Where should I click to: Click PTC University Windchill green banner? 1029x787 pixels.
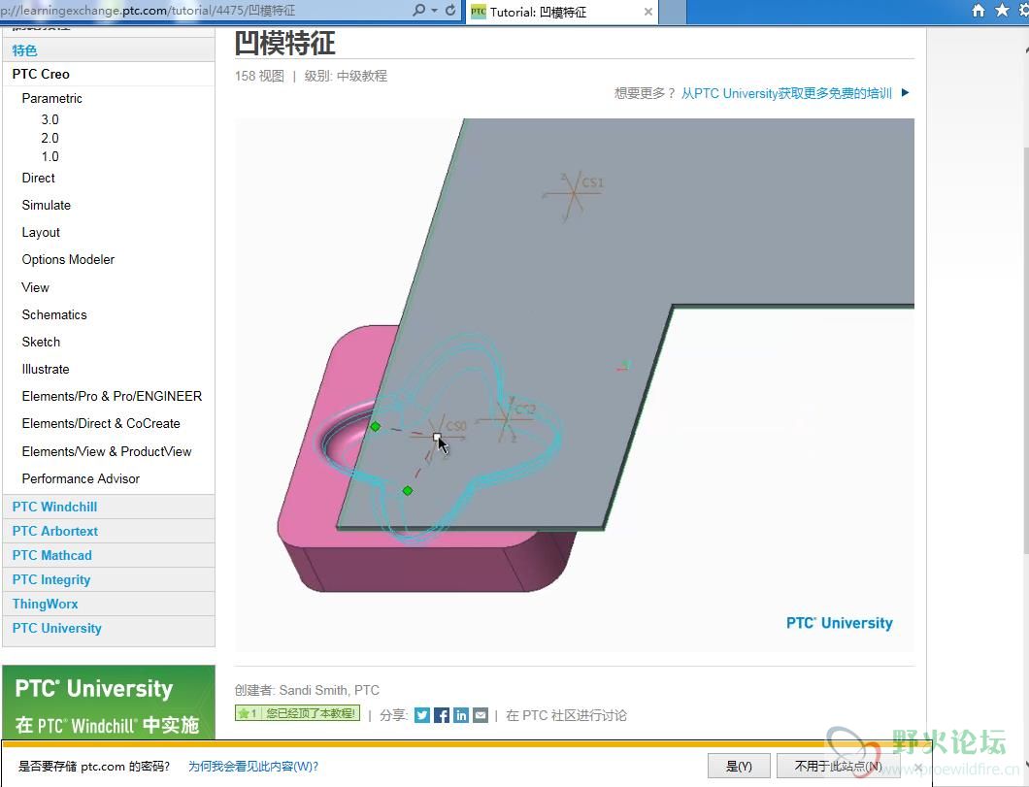click(109, 702)
